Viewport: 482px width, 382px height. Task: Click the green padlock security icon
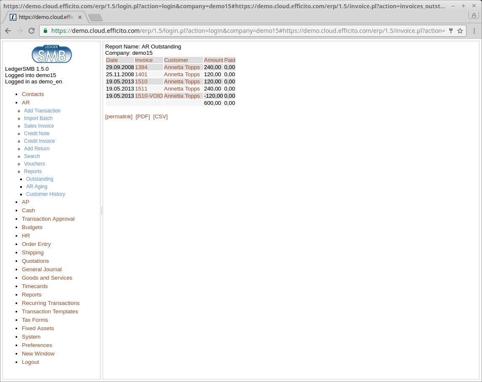45,31
